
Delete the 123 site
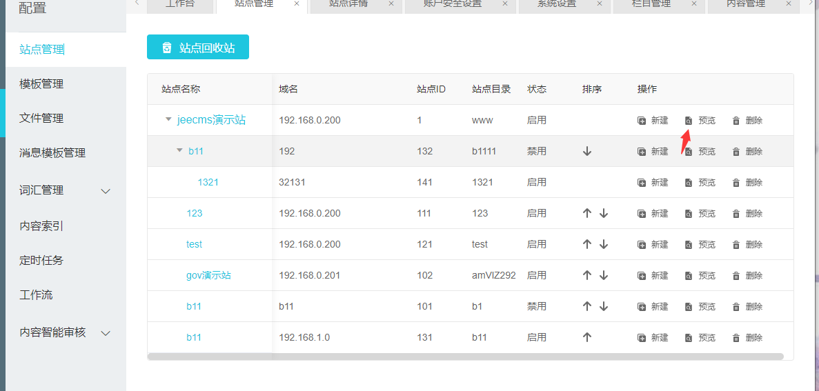point(747,214)
